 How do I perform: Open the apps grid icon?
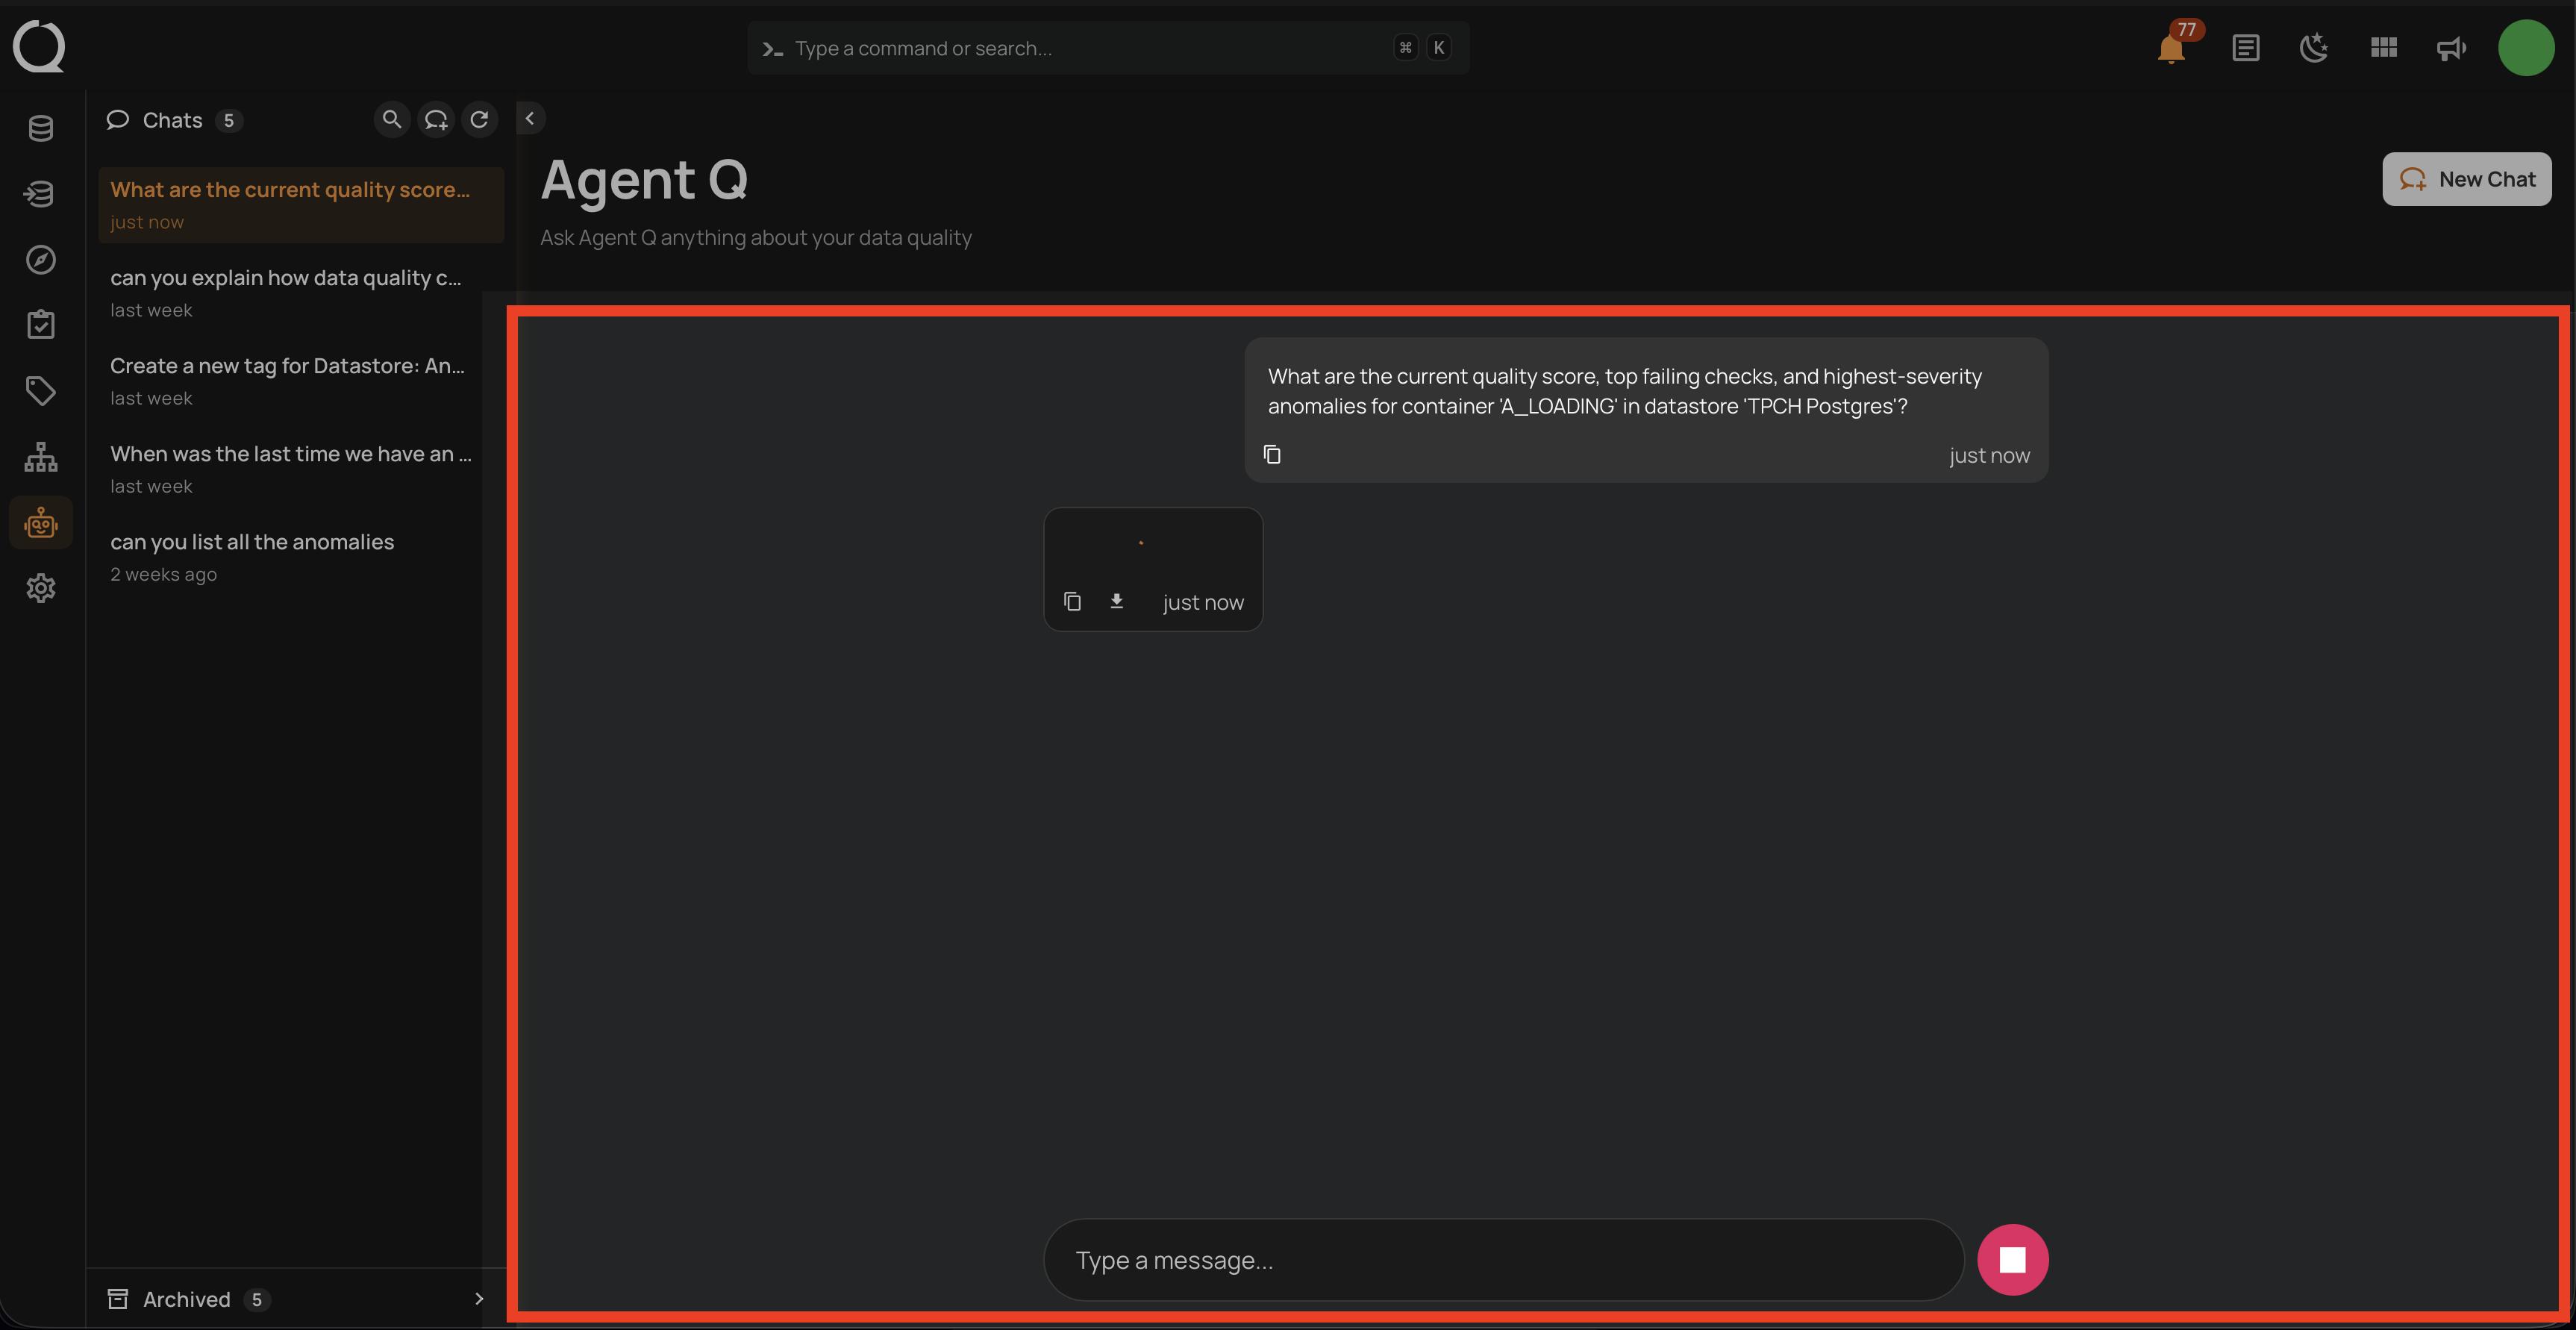2383,48
